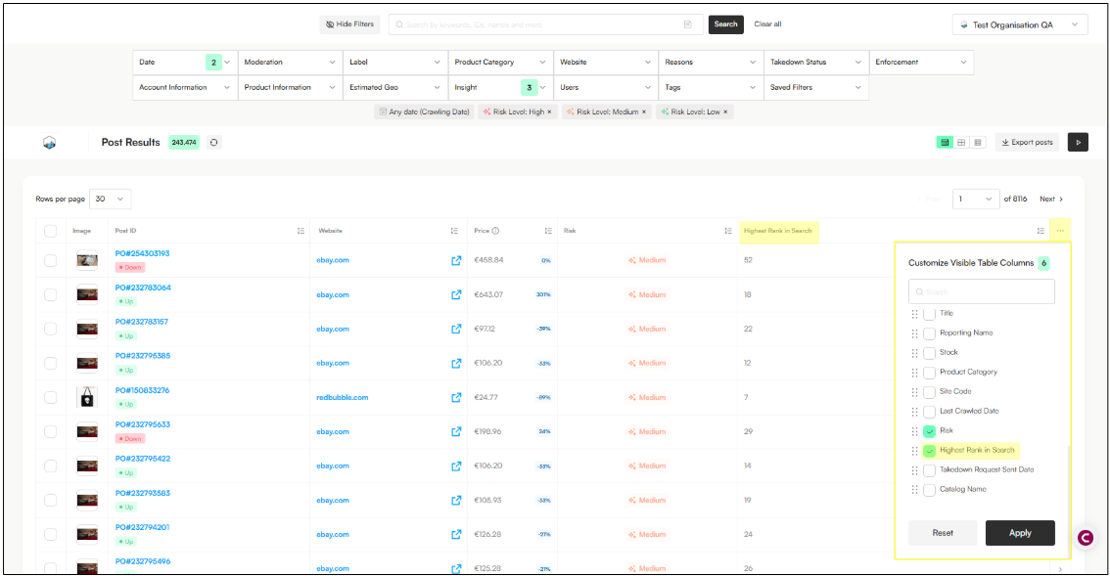
Task: Go to the Next page
Action: [1051, 199]
